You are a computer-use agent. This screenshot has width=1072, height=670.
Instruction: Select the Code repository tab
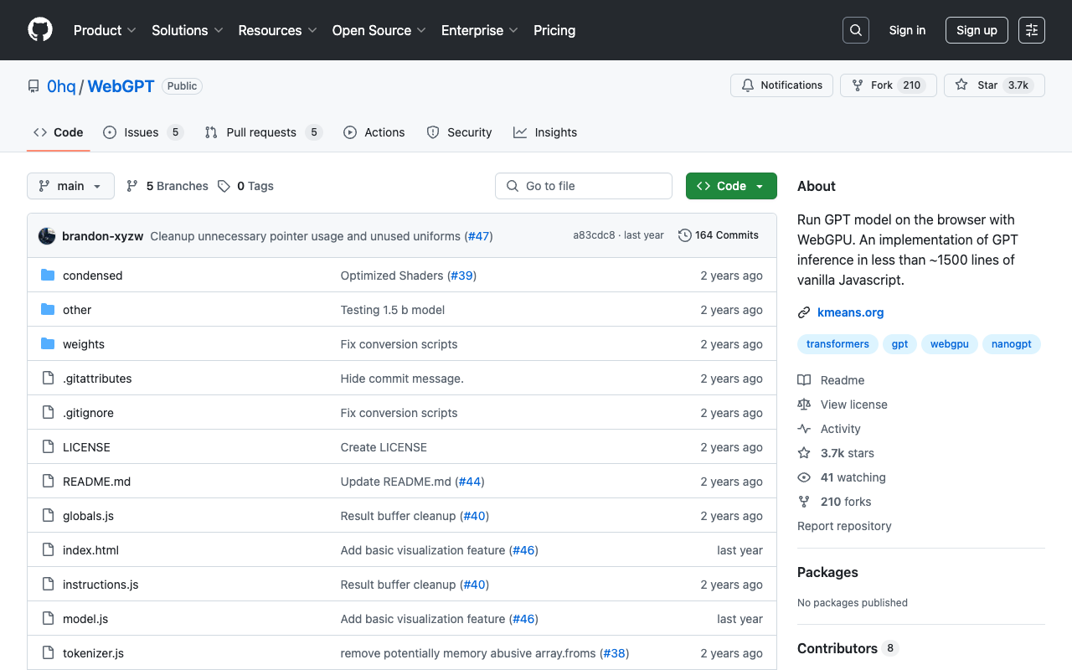point(59,132)
